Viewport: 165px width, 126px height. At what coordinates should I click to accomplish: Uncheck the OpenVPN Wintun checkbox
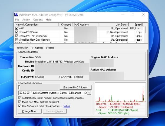pyautogui.click(x=16, y=32)
